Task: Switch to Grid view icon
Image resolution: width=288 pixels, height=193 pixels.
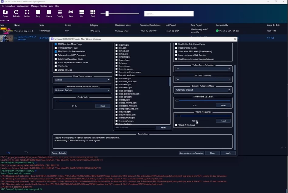Action: coord(92,13)
